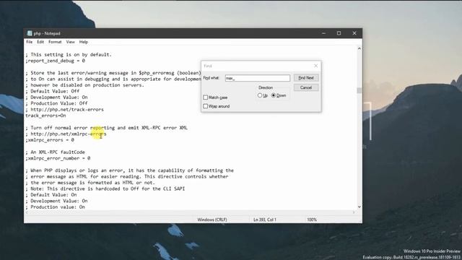Click the ;report_zend_debug = 0 line
This screenshot has height=260, width=462.
55,61
